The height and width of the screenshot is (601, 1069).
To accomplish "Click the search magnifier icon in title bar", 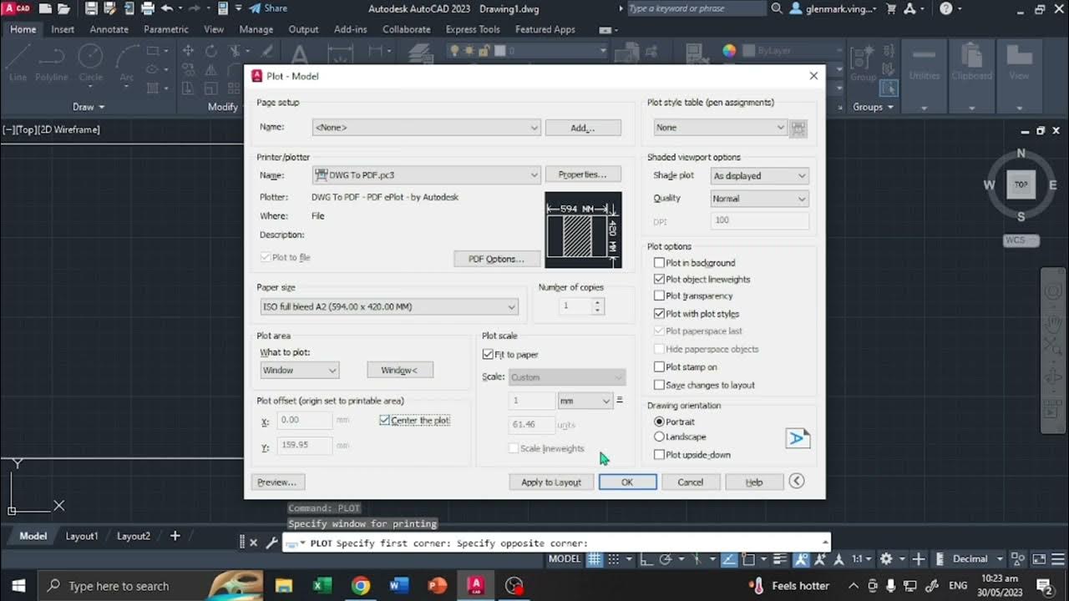I will pyautogui.click(x=777, y=8).
